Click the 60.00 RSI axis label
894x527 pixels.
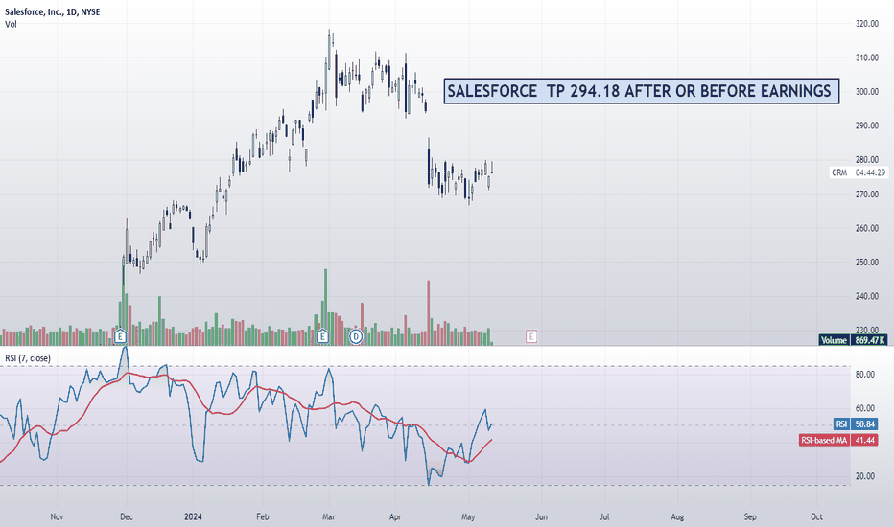[x=865, y=408]
